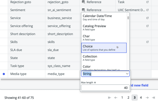Viewport: 158px width, 103px height.
Task: Open external link icon in Service offering row
Action: click(x=147, y=26)
